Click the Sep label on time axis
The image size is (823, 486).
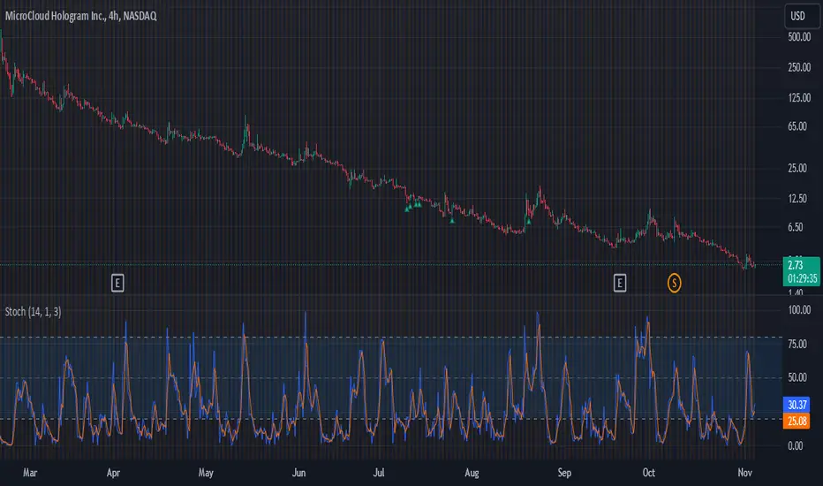564,473
